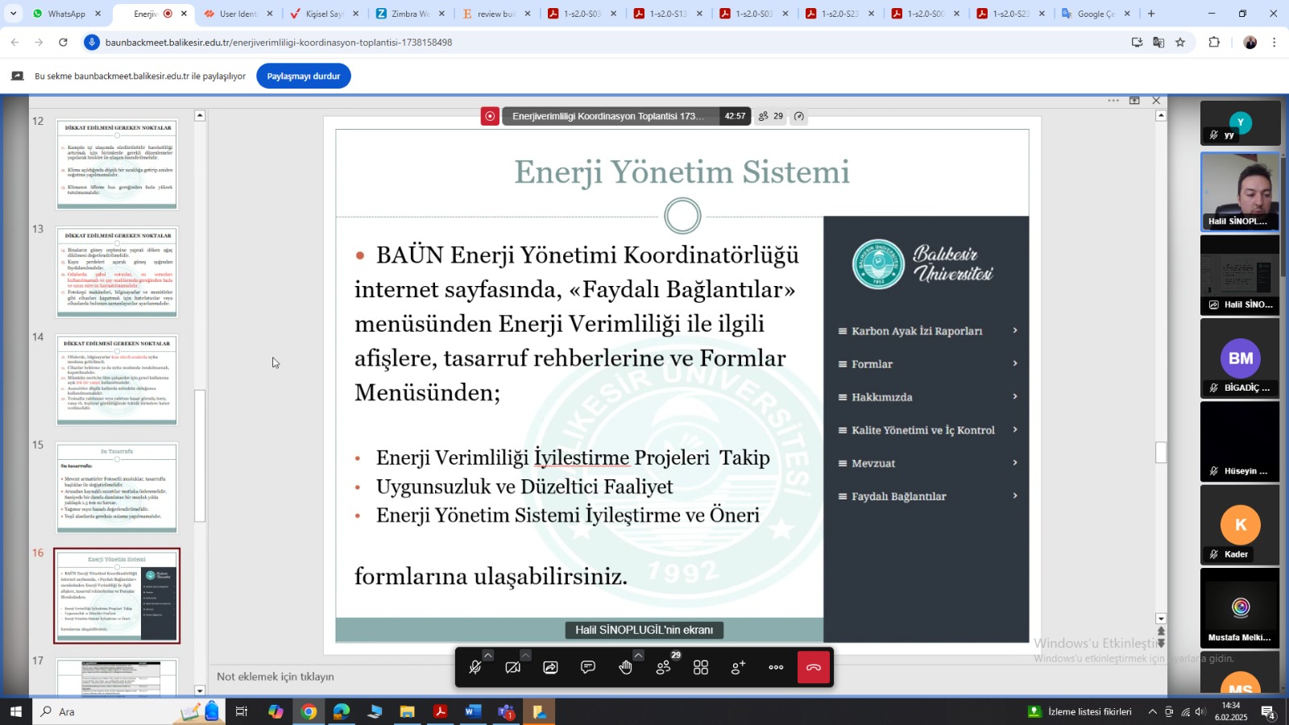
Task: Select Hüseyin participant tile
Action: (x=1240, y=441)
